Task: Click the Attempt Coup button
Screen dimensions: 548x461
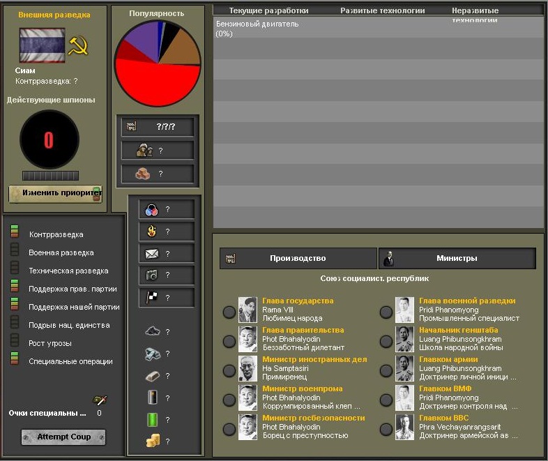Action: (x=63, y=437)
